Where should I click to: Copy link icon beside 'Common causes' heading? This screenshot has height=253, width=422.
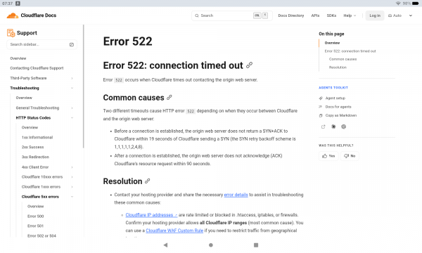tap(170, 97)
